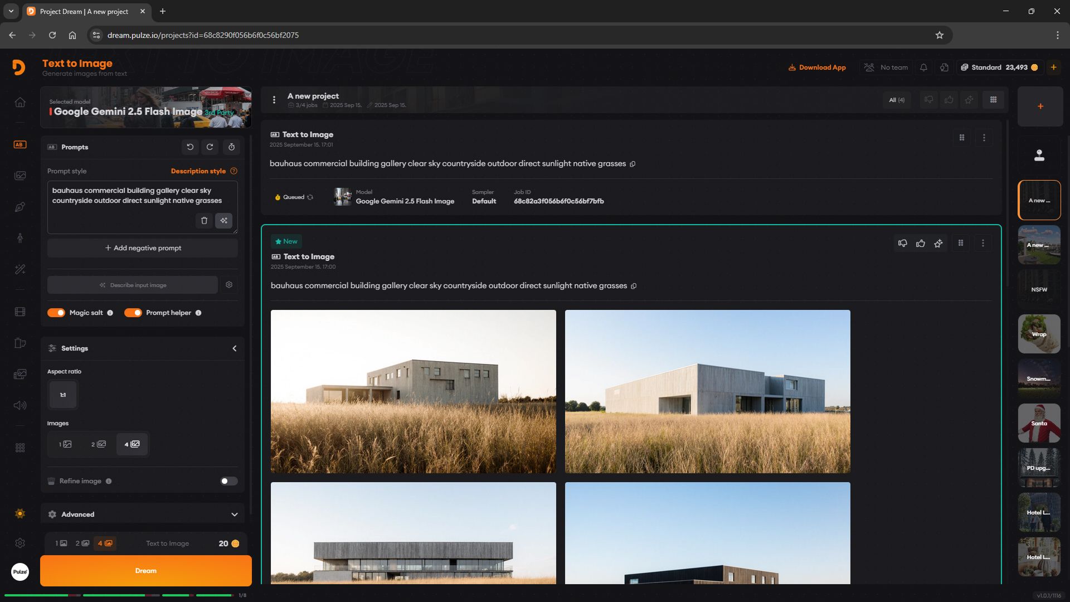Screen dimensions: 1070x602
Task: Click the undo prompt icon
Action: (x=190, y=147)
